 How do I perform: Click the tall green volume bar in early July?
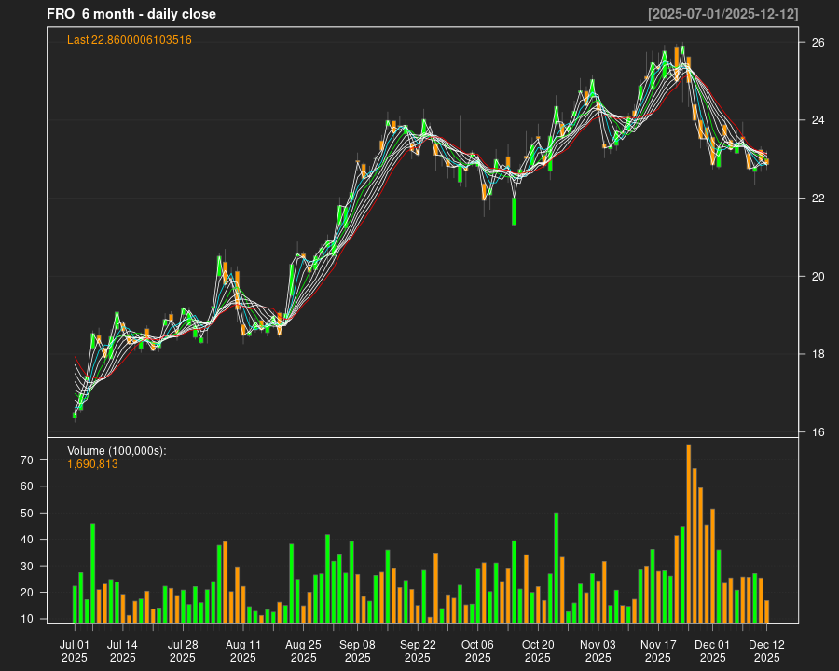point(92,572)
